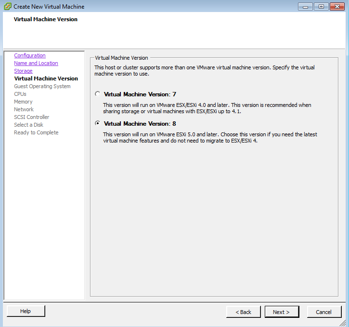Image resolution: width=349 pixels, height=327 pixels.
Task: Click the 'Virtual Machine Version' group box title
Action: tap(121, 58)
